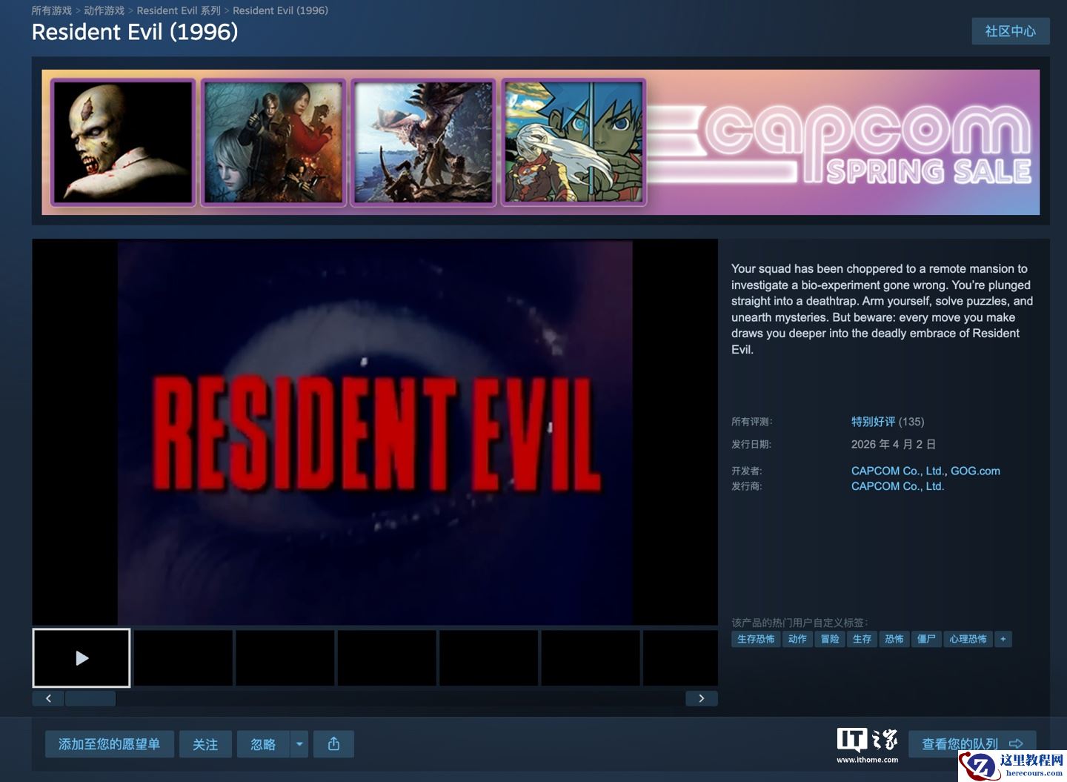Click the share icon button

coord(333,744)
